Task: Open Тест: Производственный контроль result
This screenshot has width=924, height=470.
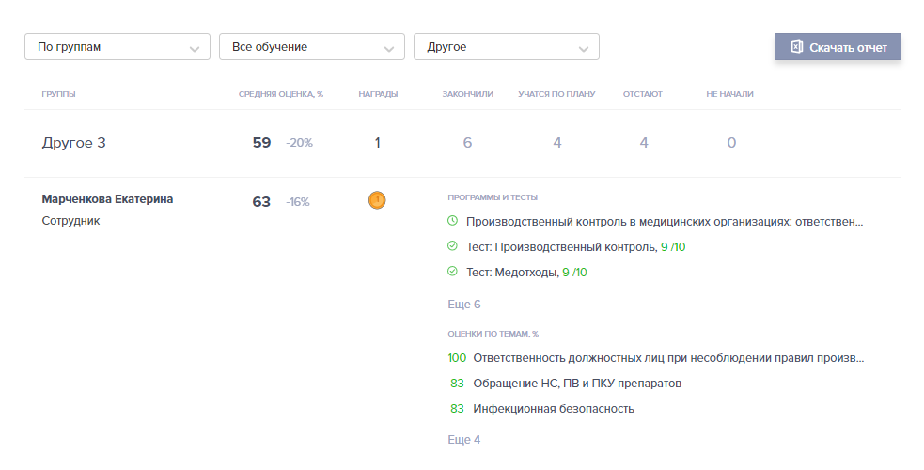Action: click(560, 247)
